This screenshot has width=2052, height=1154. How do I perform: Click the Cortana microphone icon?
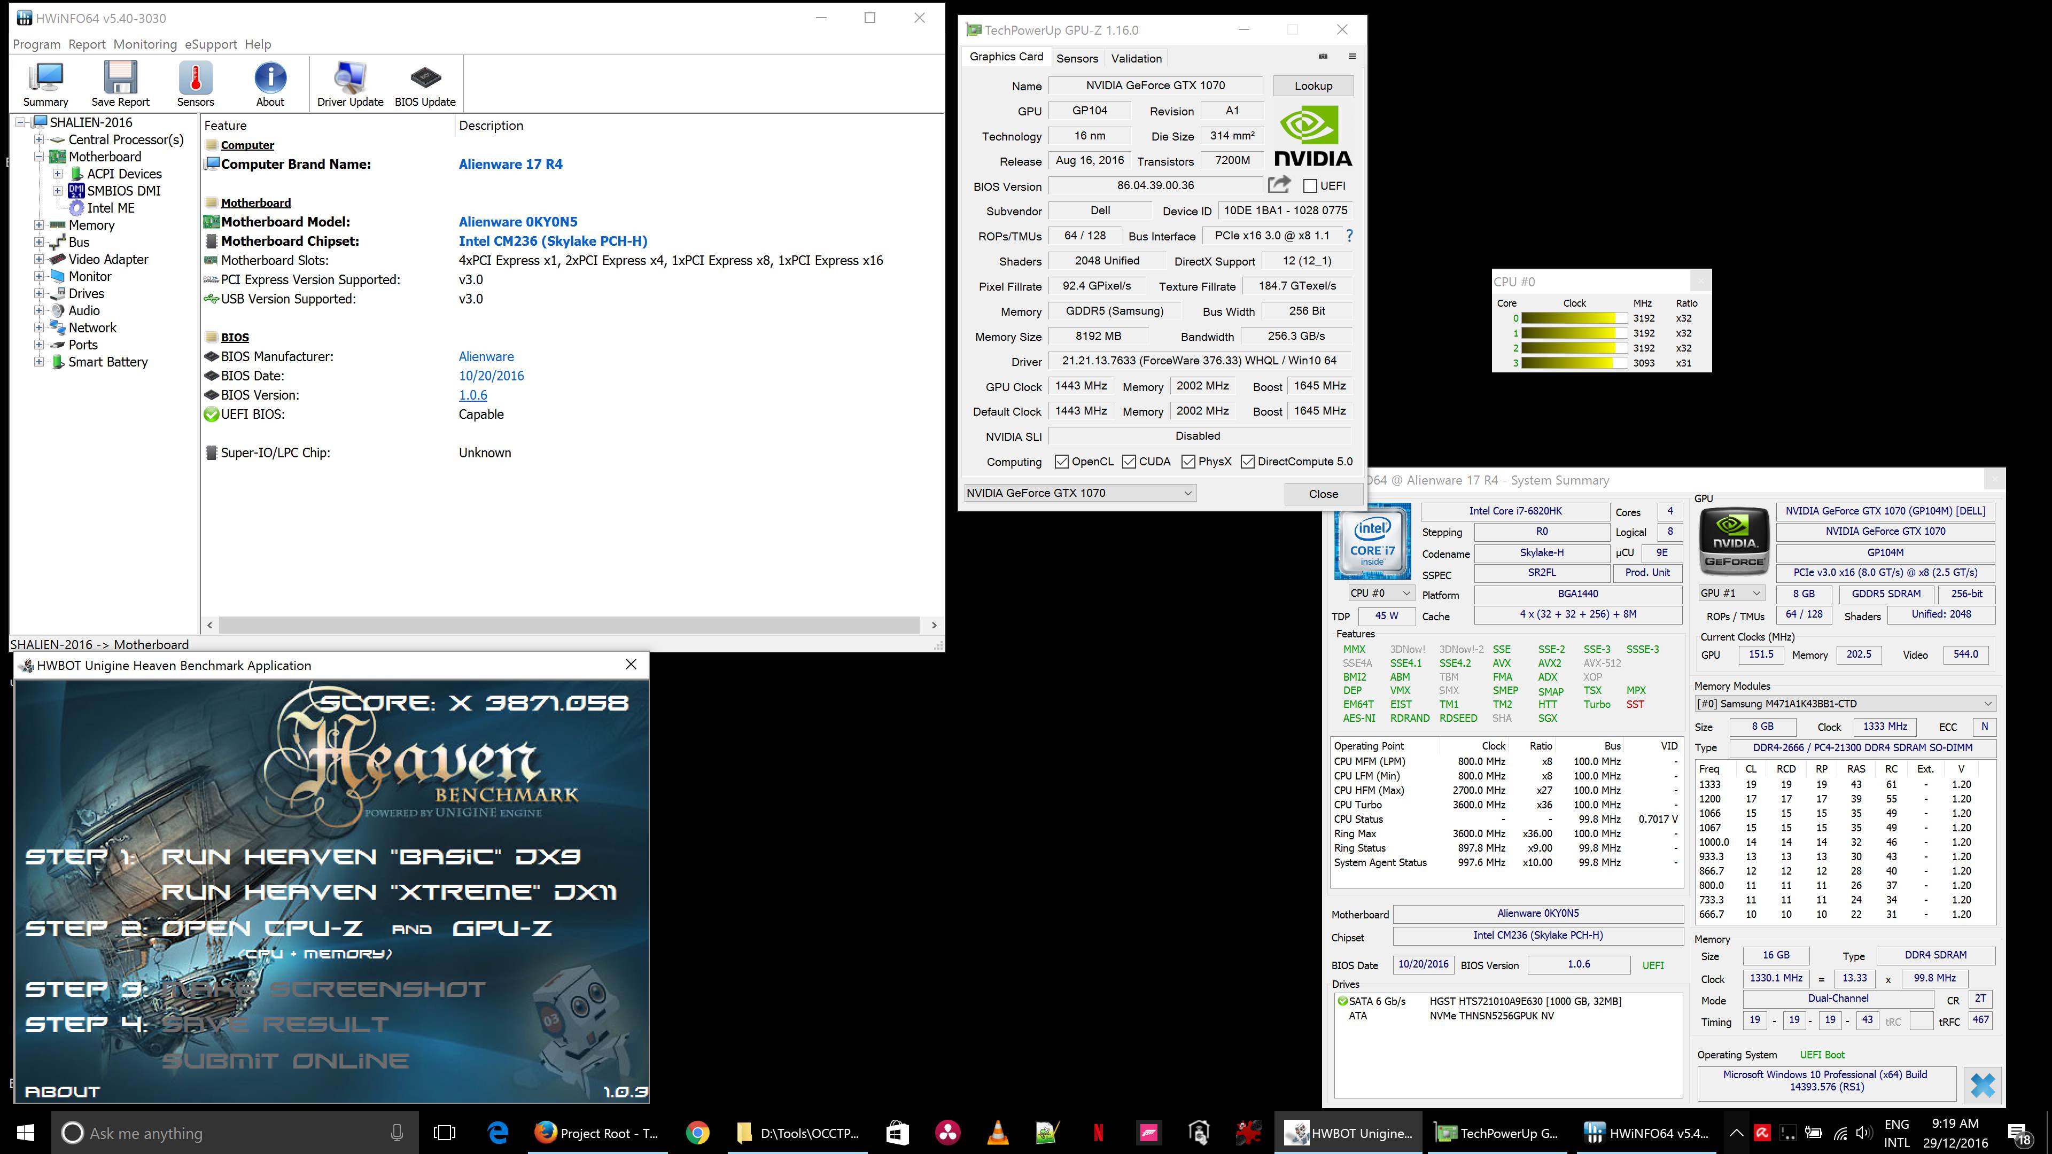click(397, 1133)
